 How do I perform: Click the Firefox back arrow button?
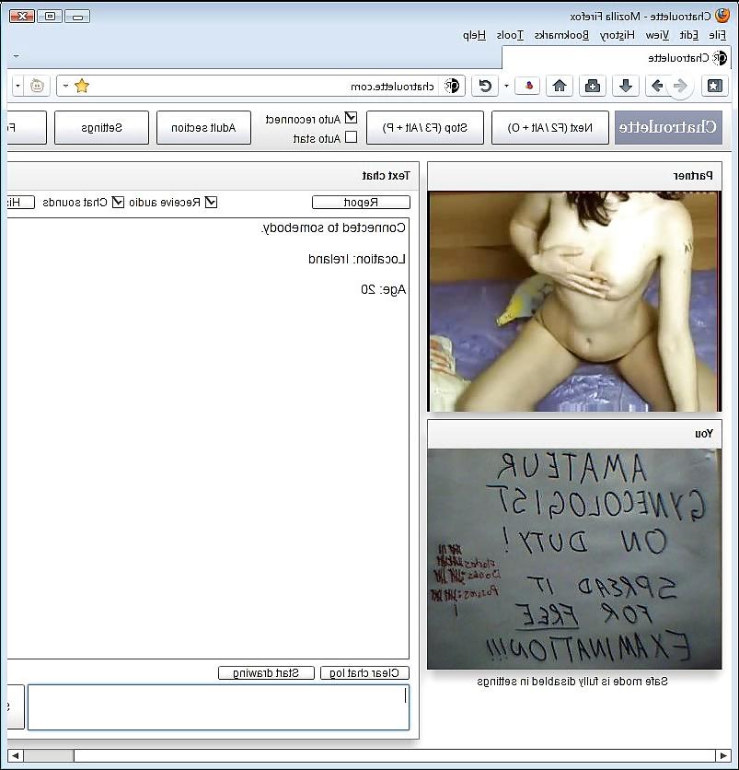point(679,86)
